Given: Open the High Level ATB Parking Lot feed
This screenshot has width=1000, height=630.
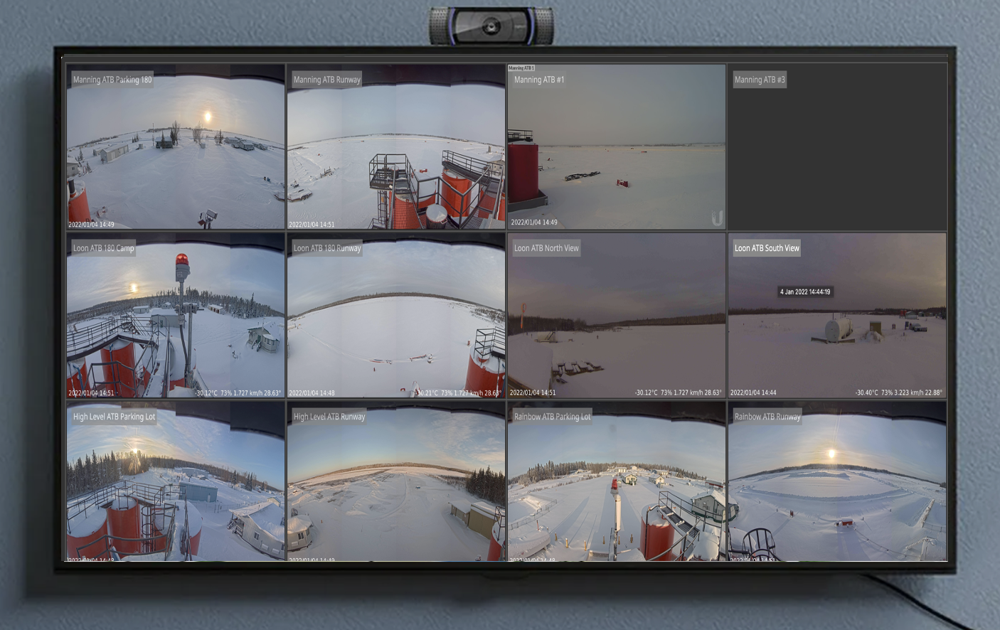Looking at the screenshot, I should click(176, 481).
